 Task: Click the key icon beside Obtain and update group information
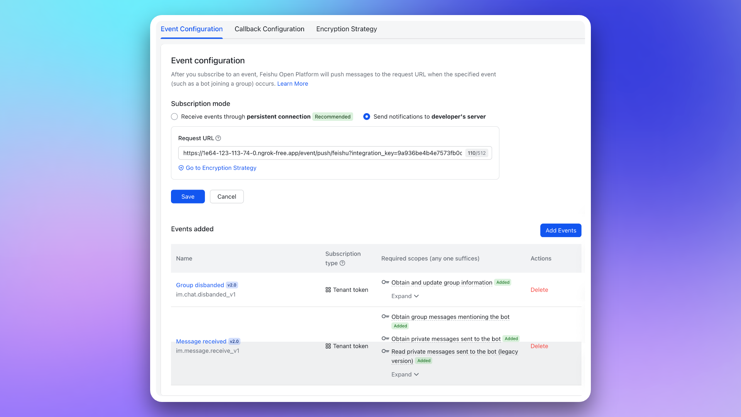[x=385, y=282]
